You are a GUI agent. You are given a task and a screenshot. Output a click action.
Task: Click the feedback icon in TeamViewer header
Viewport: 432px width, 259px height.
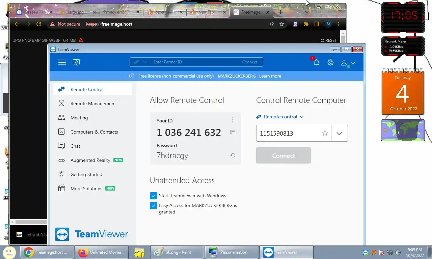[76, 62]
